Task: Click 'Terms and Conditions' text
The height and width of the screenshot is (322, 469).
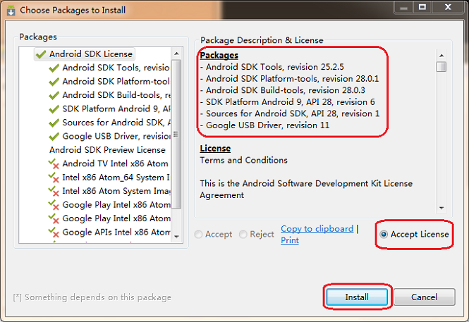Action: tap(243, 160)
